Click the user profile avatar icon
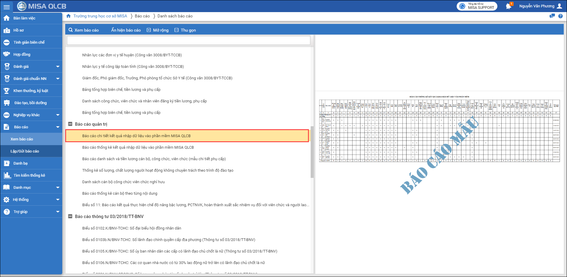The width and height of the screenshot is (567, 277). pos(559,6)
